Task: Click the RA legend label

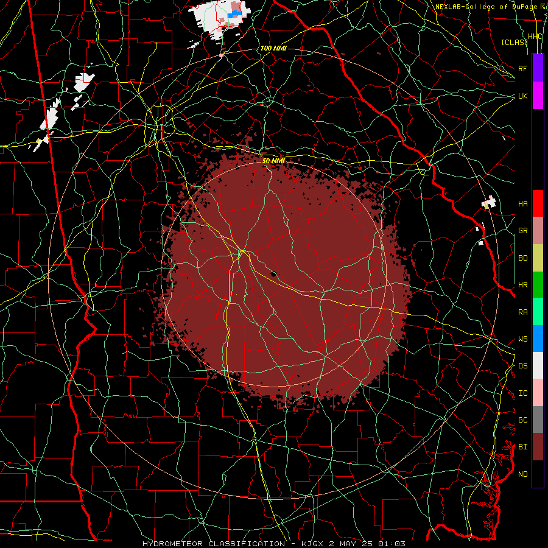Action: point(523,312)
